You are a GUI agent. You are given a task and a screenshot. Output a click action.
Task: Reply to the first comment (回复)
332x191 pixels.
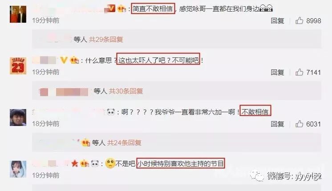(x=277, y=21)
